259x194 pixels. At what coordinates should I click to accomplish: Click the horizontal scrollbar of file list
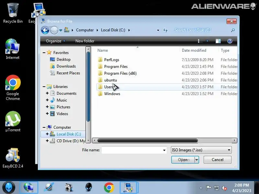point(148,141)
